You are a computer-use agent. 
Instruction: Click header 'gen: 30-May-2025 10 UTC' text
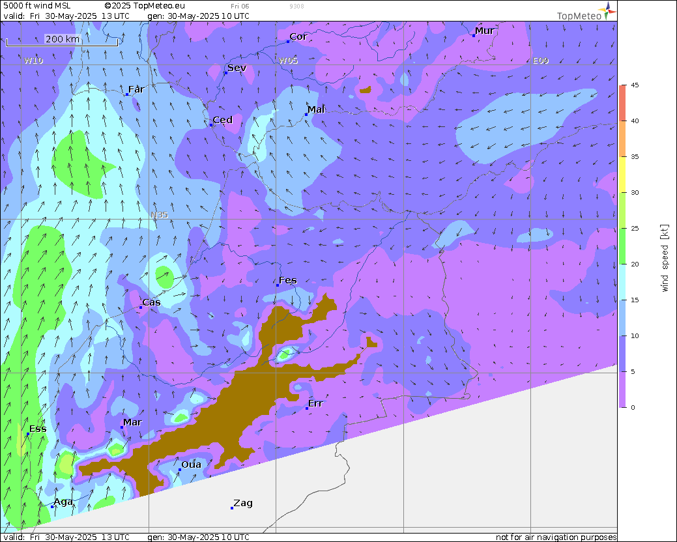pyautogui.click(x=198, y=16)
